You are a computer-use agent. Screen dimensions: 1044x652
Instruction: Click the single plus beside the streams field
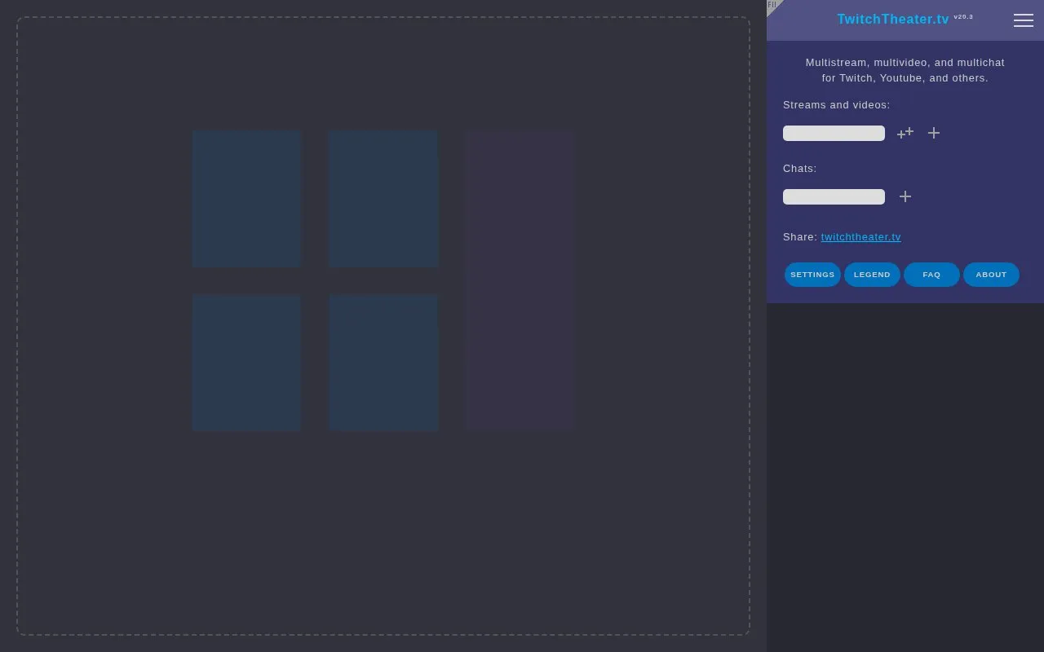click(934, 133)
